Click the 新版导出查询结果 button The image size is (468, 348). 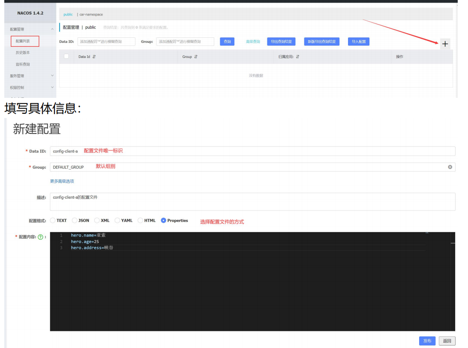(x=322, y=42)
